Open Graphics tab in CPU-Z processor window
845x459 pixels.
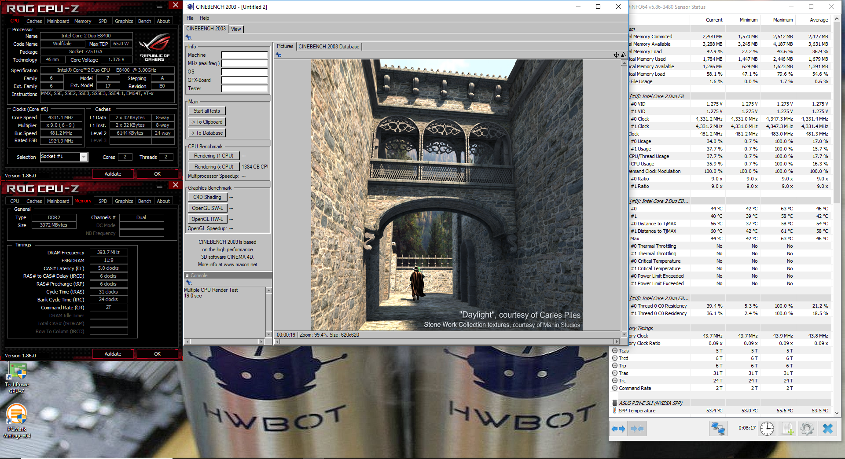[x=124, y=21]
